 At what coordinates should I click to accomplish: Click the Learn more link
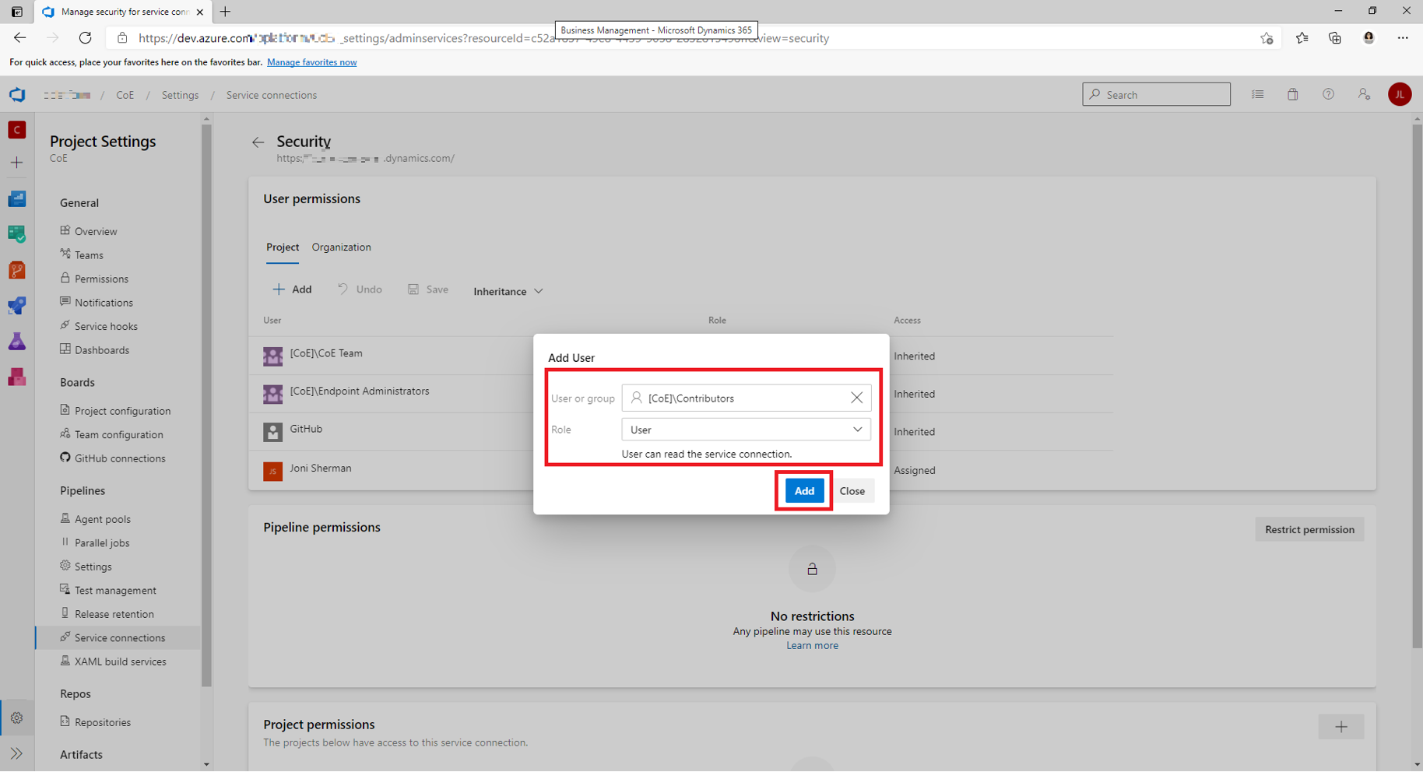[x=812, y=645]
